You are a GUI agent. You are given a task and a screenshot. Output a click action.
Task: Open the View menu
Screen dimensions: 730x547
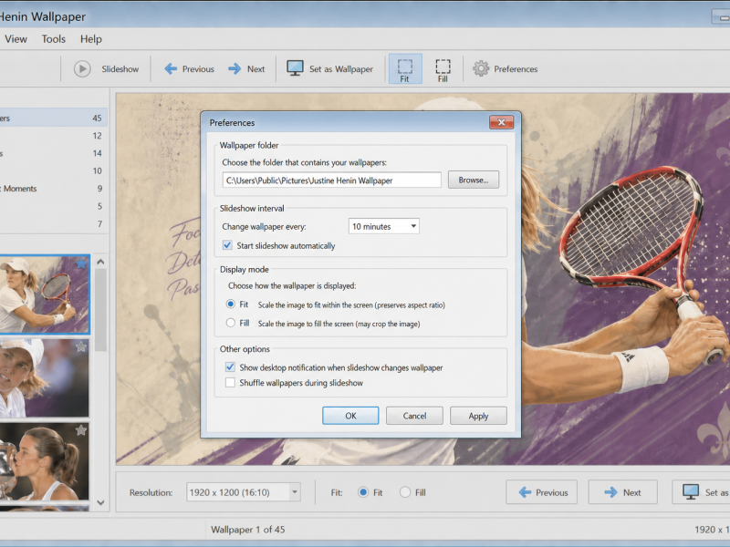click(x=16, y=39)
